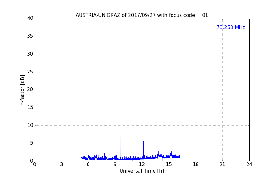The width and height of the screenshot is (277, 184).
Task: Click the y-axis tick label '30'
Action: click(30, 54)
